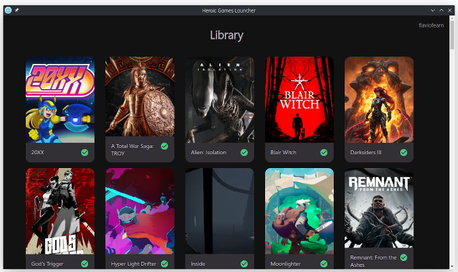The width and height of the screenshot is (458, 272).
Task: Select the Hyper Light Drifter cover art
Action: 140,211
